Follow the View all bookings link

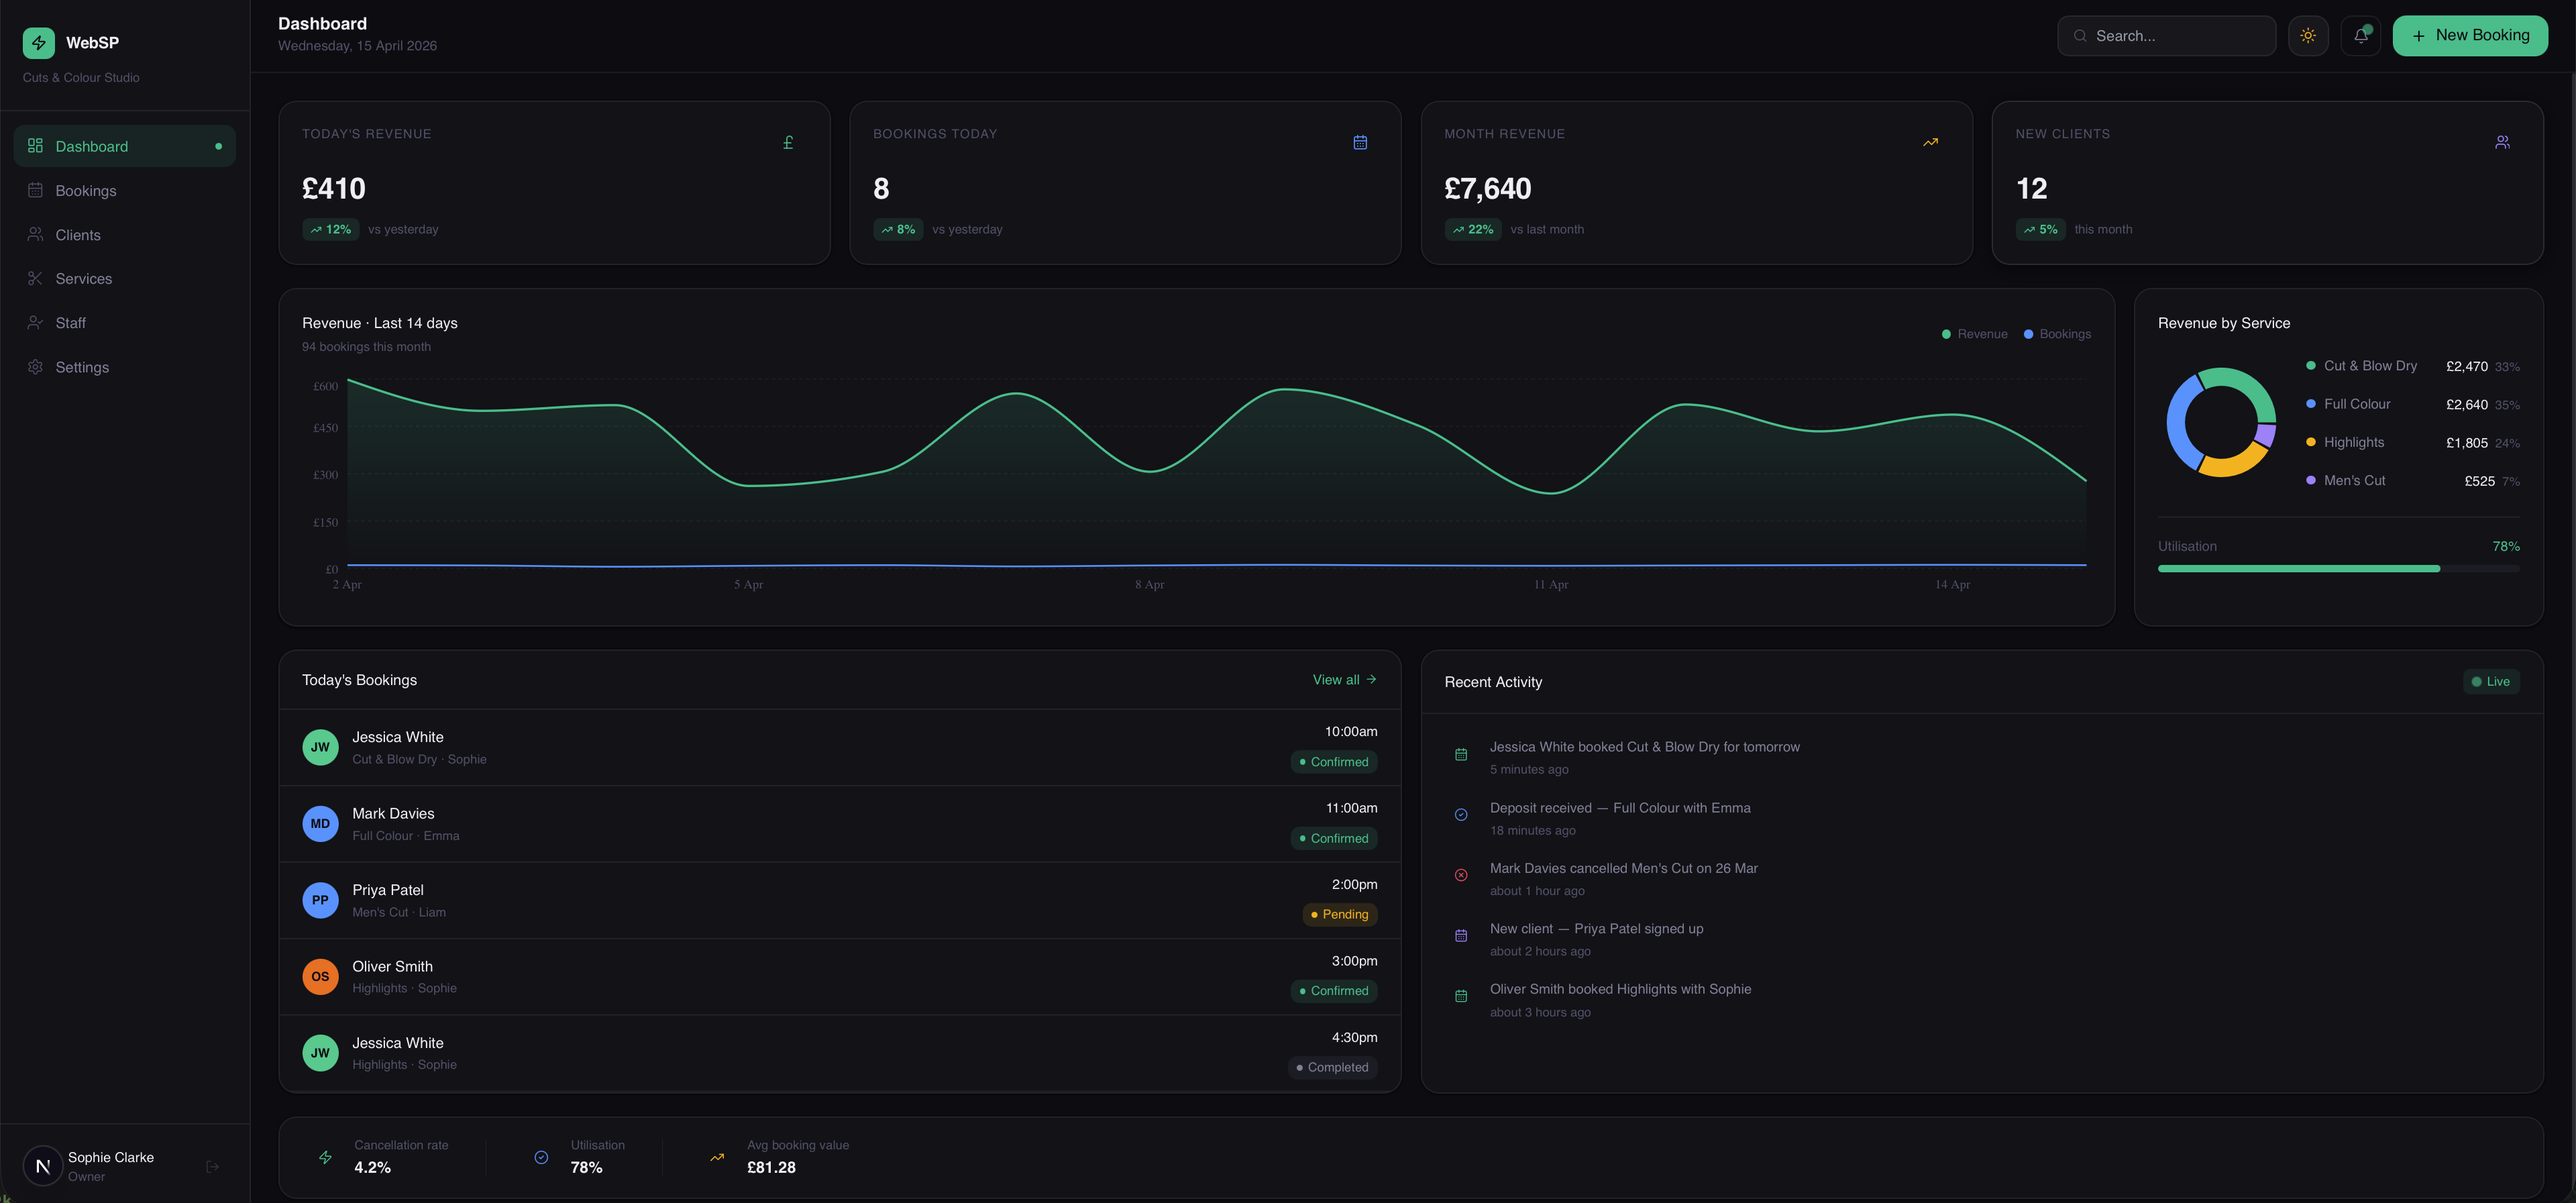tap(1343, 680)
